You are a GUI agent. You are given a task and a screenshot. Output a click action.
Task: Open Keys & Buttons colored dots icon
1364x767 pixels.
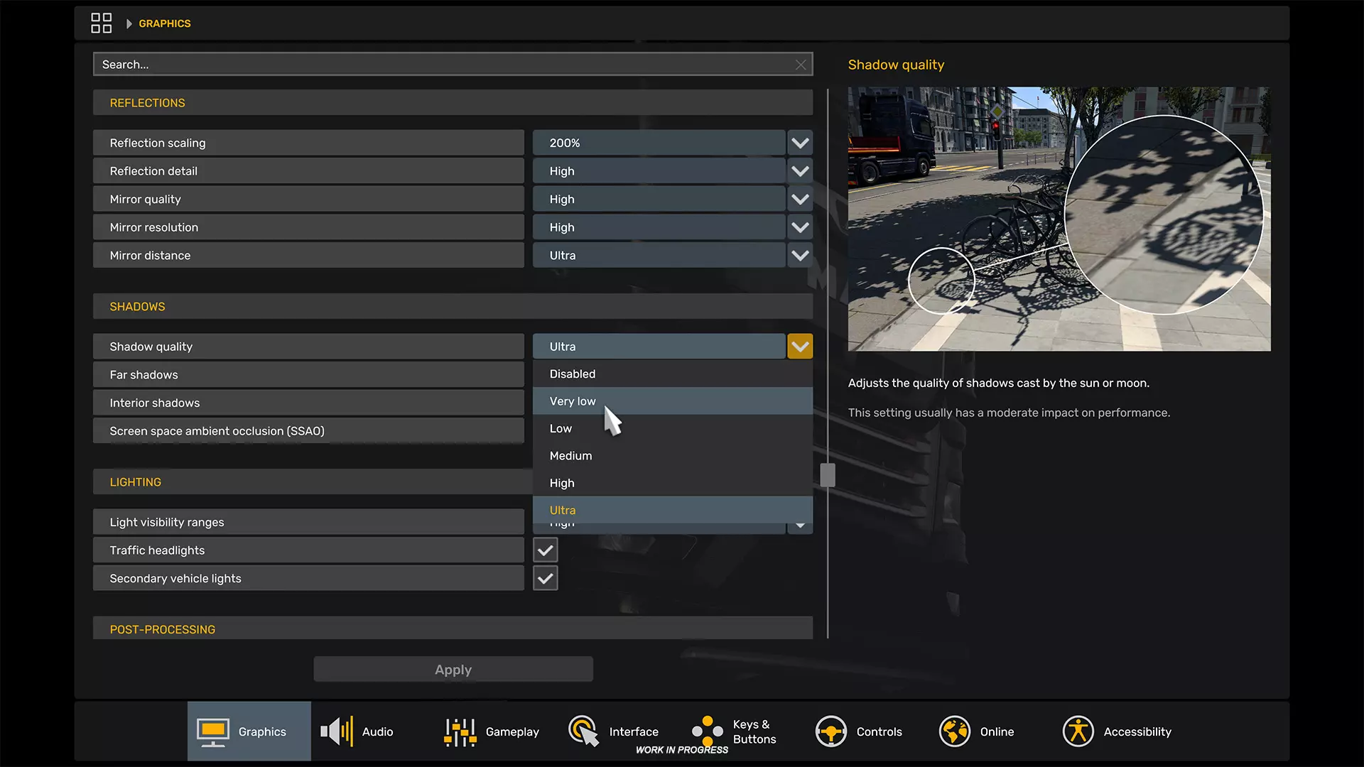[707, 731]
